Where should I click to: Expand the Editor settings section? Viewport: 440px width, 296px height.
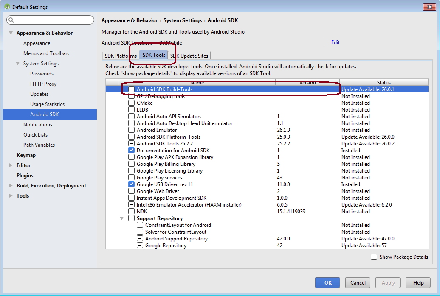coord(11,165)
